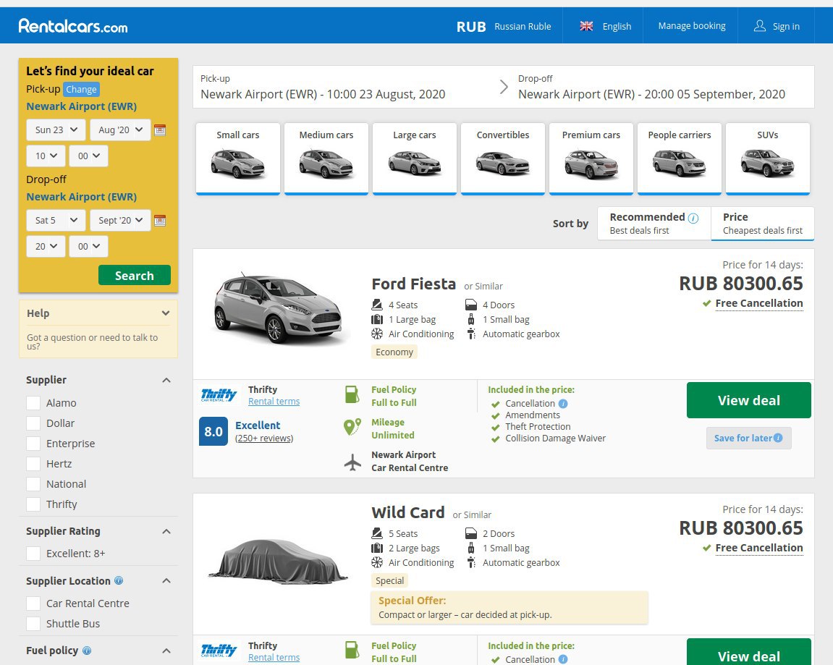Collapse the Supplier Rating filter section
Image resolution: width=833 pixels, height=665 pixels.
tap(166, 531)
